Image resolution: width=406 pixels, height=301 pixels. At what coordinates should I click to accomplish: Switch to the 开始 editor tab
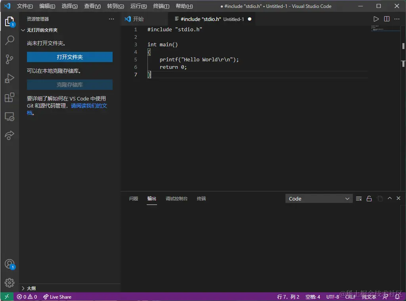click(144, 19)
